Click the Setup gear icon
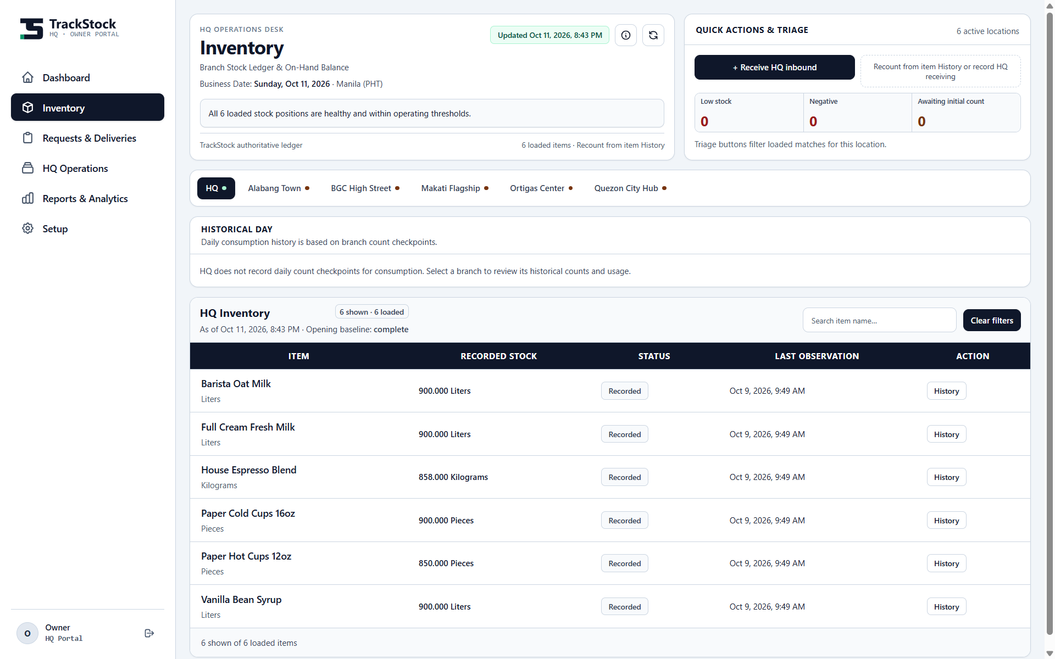Screen dimensions: 1055x659 click(x=28, y=228)
